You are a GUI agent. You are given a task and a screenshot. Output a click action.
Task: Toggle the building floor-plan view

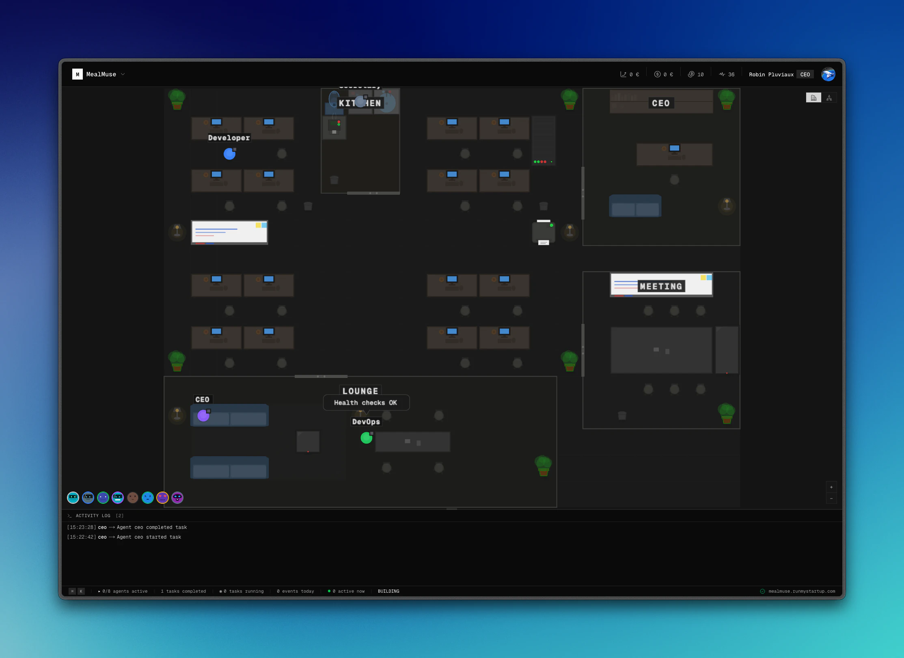tap(814, 97)
